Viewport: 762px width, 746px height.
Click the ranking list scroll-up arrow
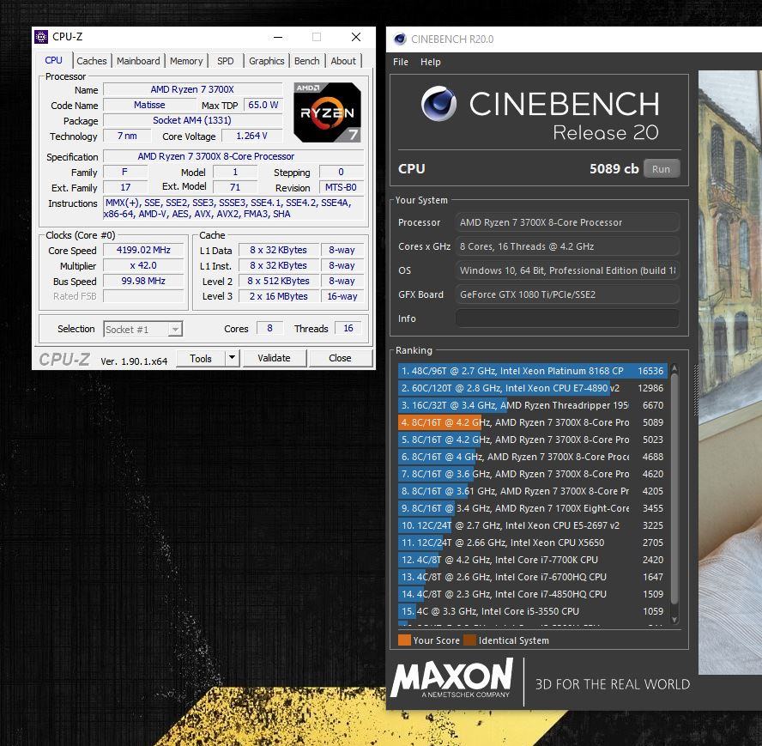[x=674, y=369]
